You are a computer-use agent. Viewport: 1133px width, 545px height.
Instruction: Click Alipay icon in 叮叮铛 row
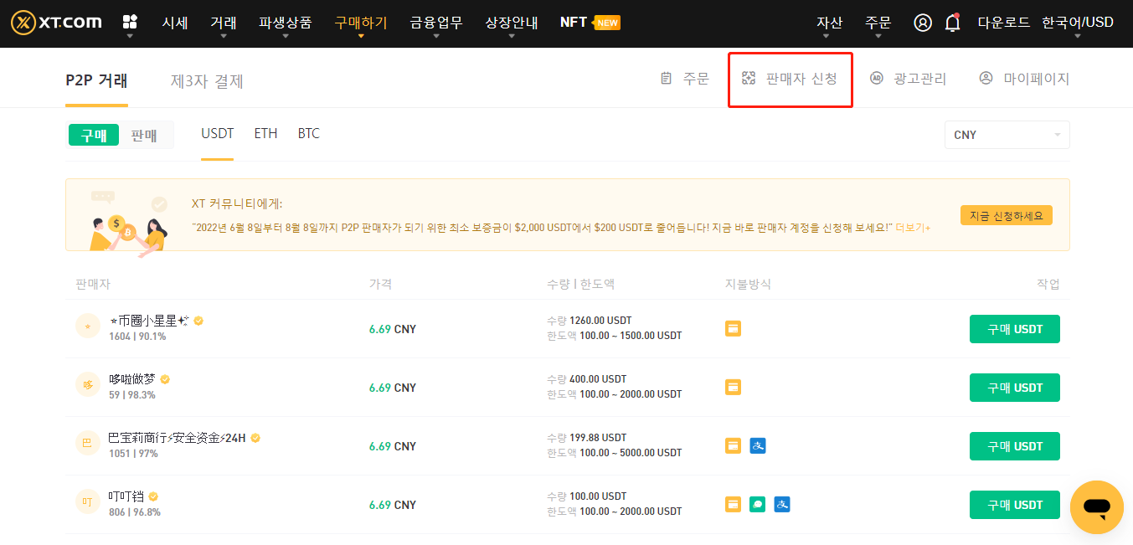click(x=782, y=505)
